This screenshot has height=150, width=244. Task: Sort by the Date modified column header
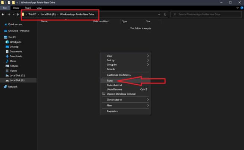pos(101,22)
